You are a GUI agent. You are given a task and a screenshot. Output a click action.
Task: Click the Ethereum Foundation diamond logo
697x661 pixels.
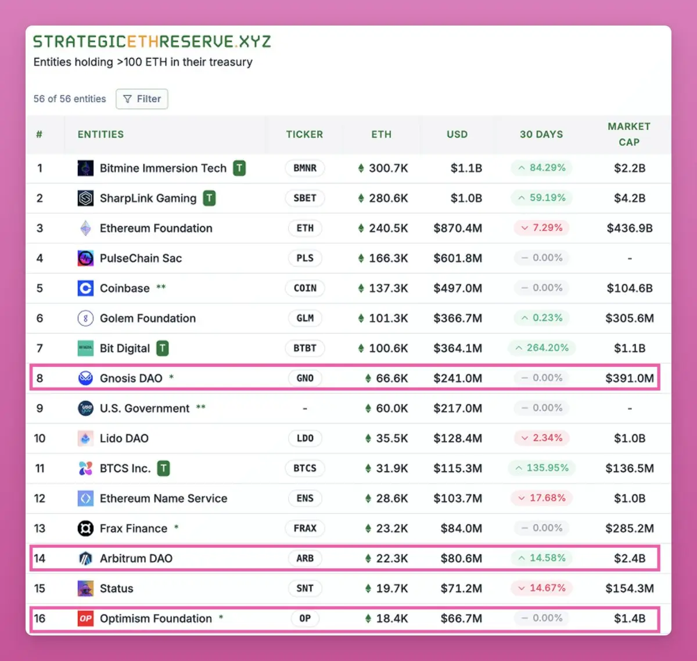click(x=85, y=228)
